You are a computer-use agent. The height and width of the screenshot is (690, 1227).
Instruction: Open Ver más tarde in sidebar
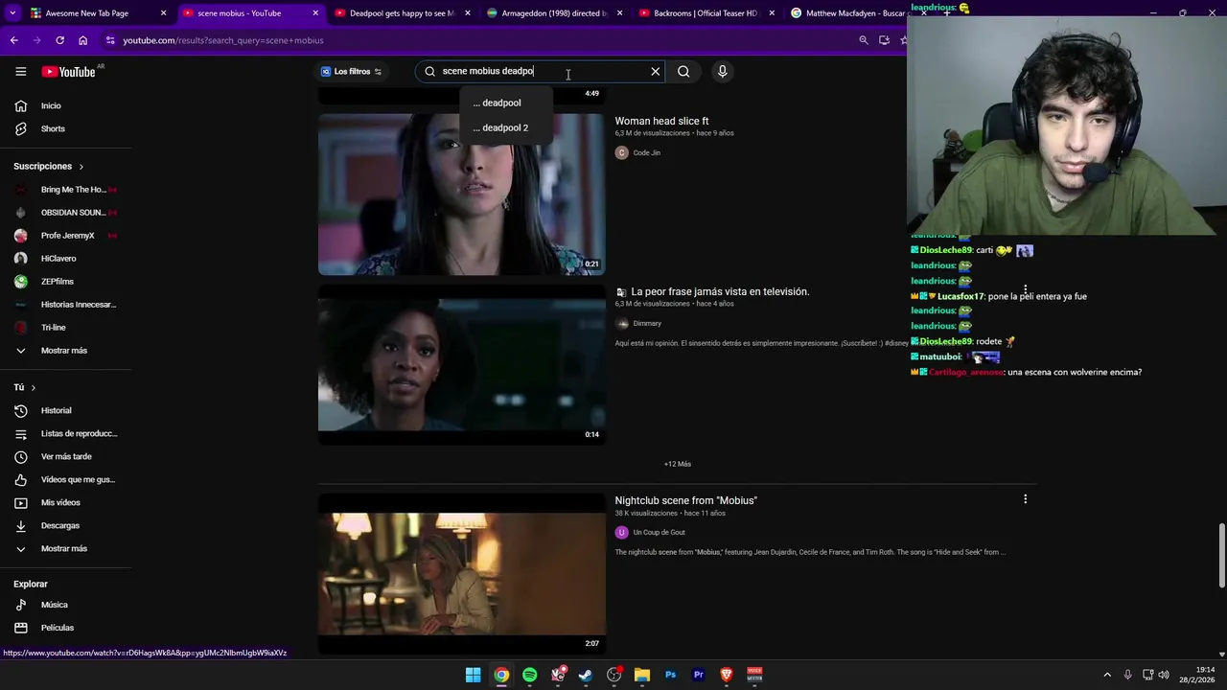coord(65,456)
